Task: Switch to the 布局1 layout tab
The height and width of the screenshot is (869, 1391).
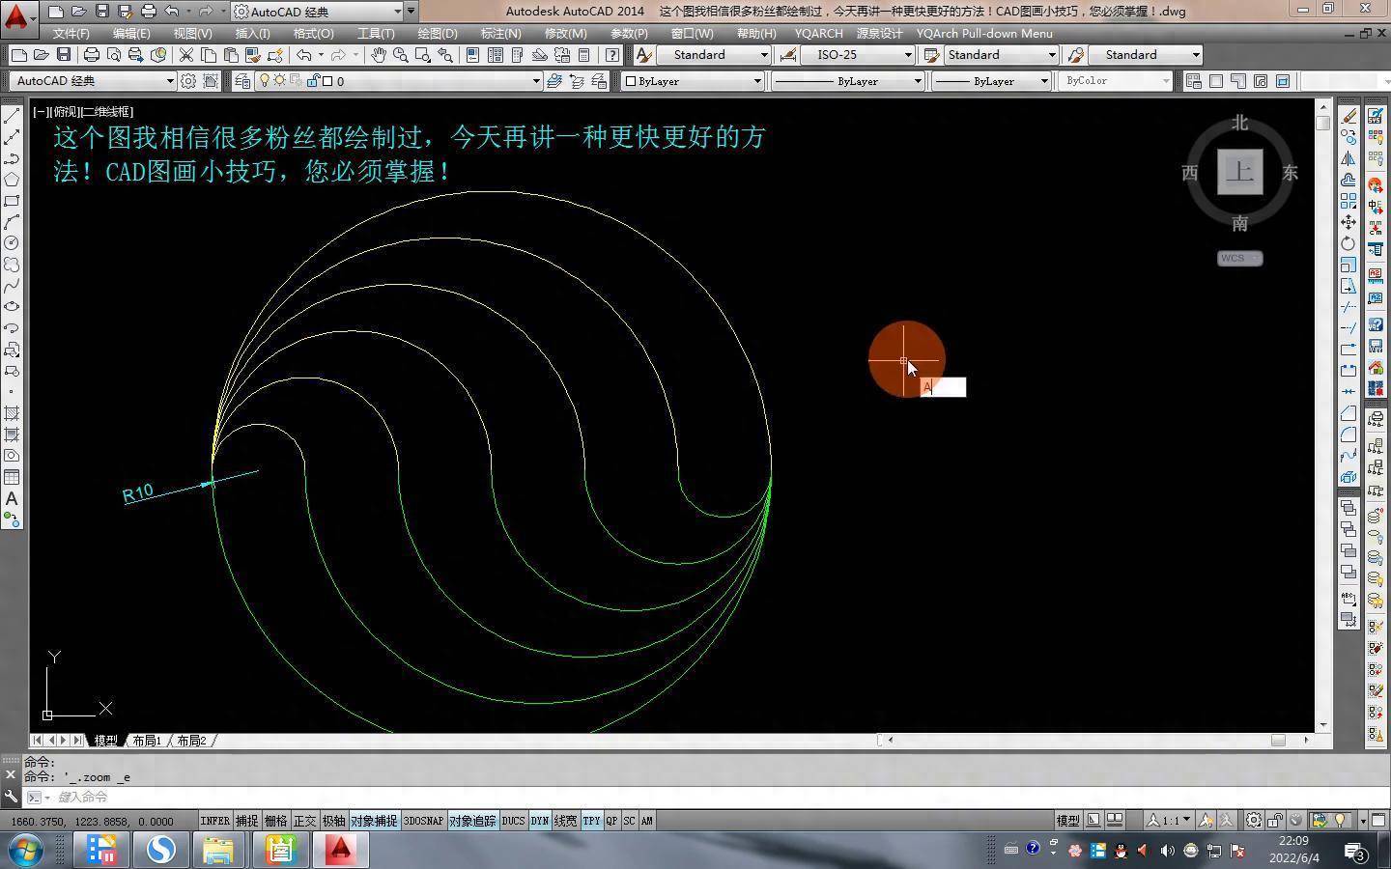Action: point(147,741)
